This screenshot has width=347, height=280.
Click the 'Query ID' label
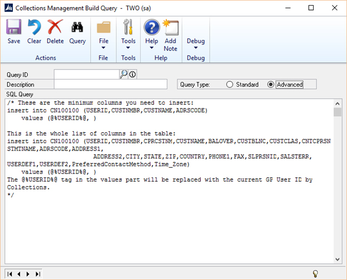pyautogui.click(x=17, y=75)
